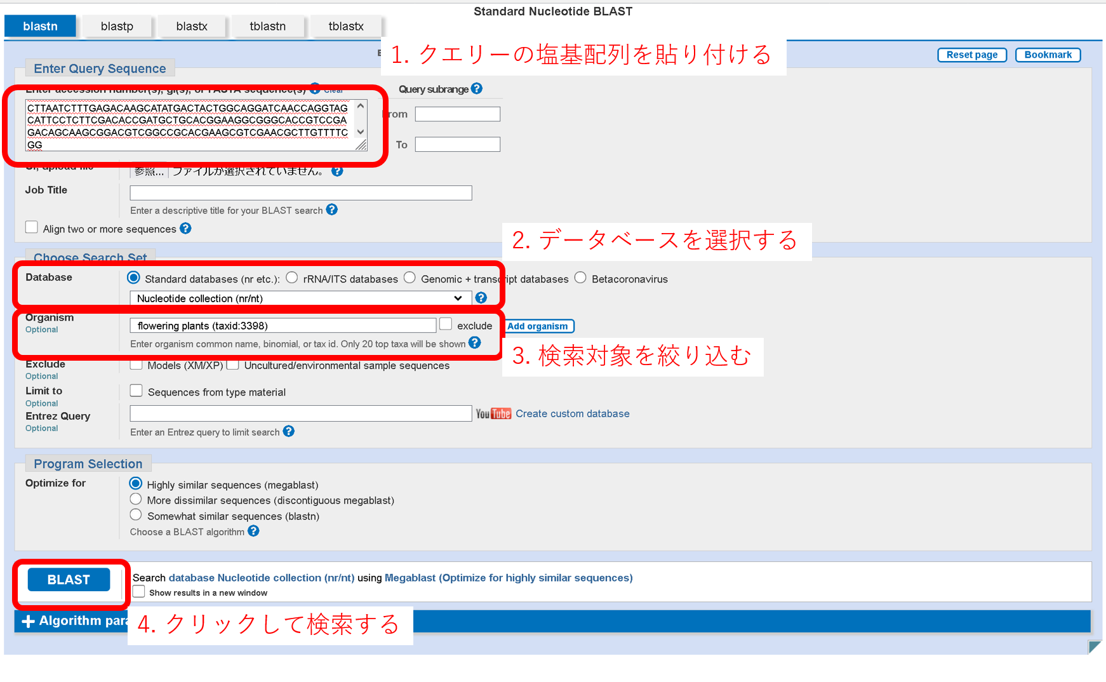The width and height of the screenshot is (1106, 682).
Task: Open help icon next to database dropdown
Action: pyautogui.click(x=481, y=298)
